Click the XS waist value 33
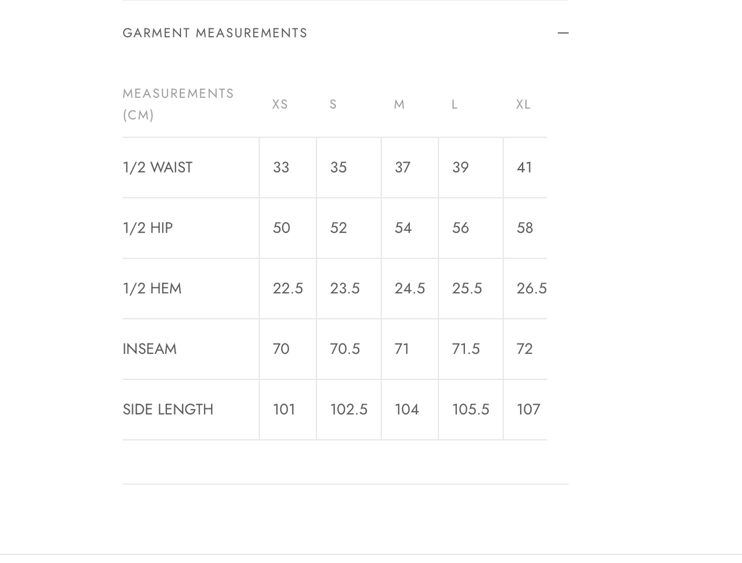Viewport: 742px width, 563px height. (x=281, y=168)
